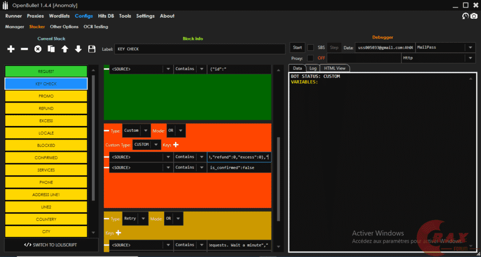Click the duplicate block icon
The width and height of the screenshot is (481, 257).
pyautogui.click(x=51, y=49)
